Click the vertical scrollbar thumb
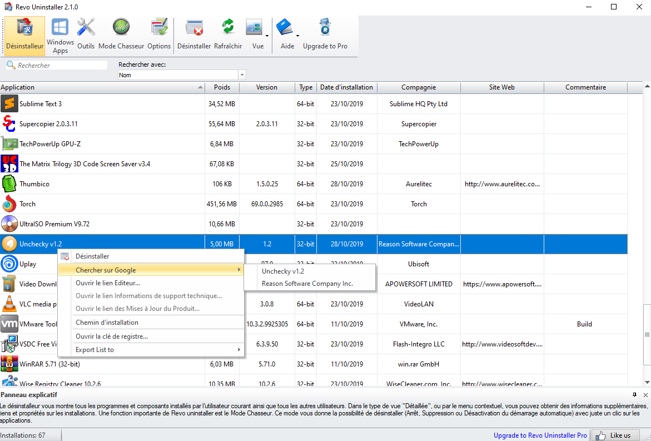The width and height of the screenshot is (651, 441). point(647,334)
